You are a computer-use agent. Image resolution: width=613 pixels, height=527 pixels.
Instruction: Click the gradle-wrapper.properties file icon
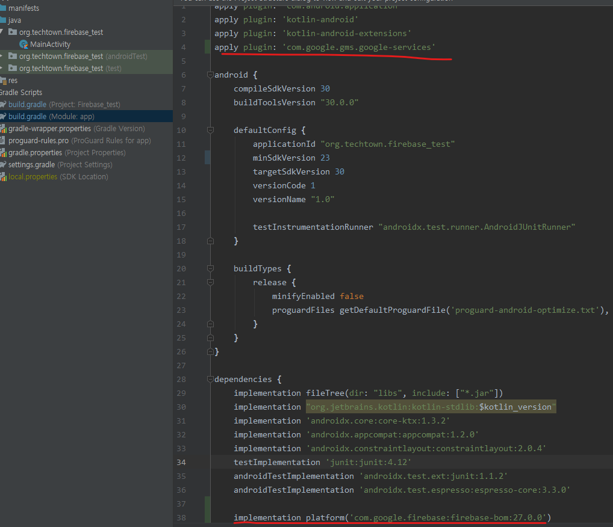point(3,129)
